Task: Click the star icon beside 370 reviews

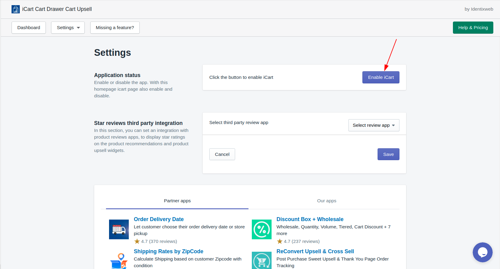Action: tap(137, 241)
